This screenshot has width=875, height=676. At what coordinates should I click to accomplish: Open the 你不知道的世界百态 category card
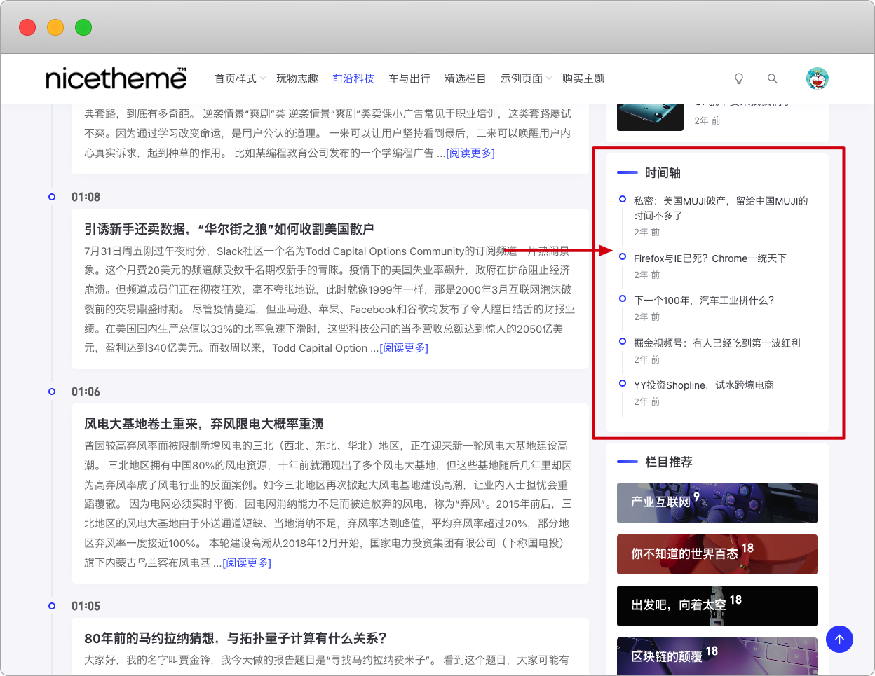point(717,554)
